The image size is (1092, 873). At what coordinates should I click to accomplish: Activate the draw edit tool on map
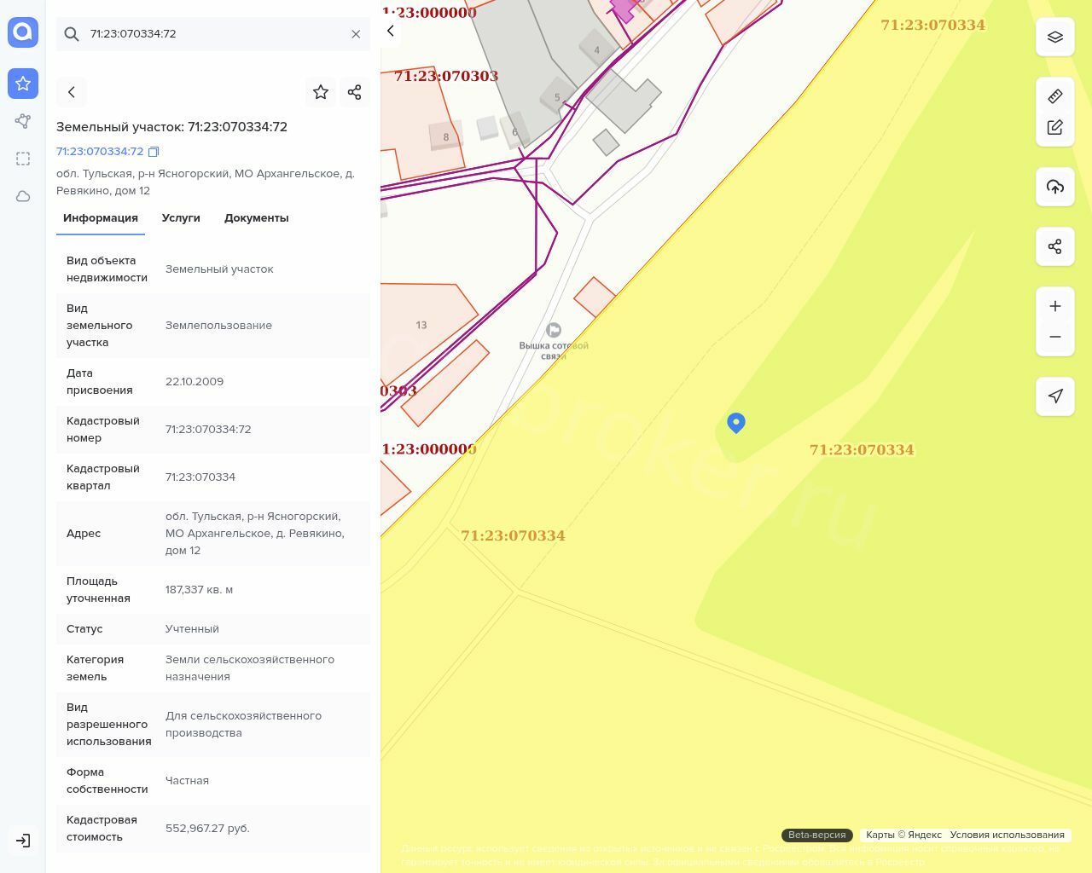coord(1055,127)
